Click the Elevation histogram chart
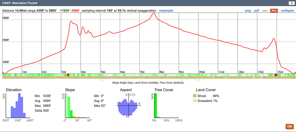 [18, 106]
